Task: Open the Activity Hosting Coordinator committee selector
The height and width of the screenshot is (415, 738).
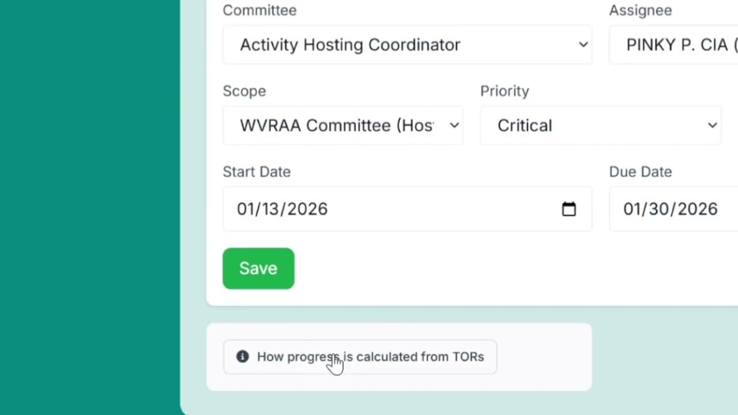Action: (407, 45)
